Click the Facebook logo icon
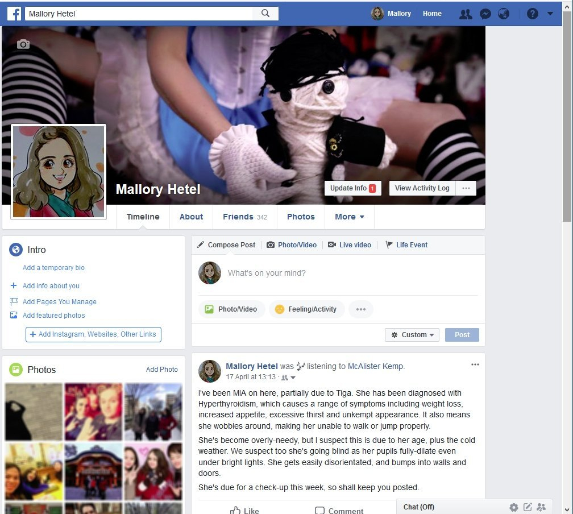The width and height of the screenshot is (573, 514). tap(14, 14)
